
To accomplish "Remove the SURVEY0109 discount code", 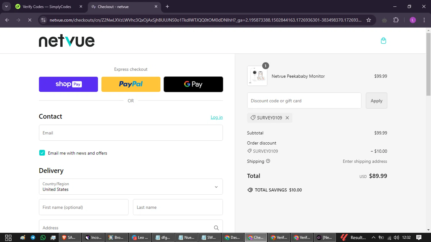I will (287, 118).
